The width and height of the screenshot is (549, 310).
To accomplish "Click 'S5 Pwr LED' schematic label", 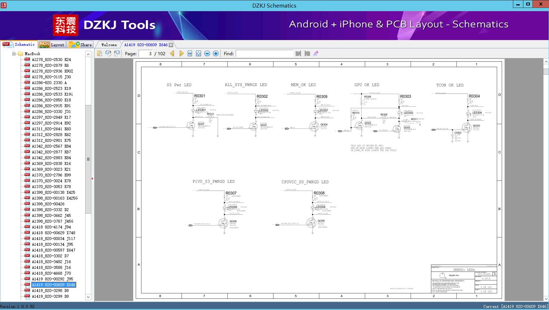I will 179,85.
